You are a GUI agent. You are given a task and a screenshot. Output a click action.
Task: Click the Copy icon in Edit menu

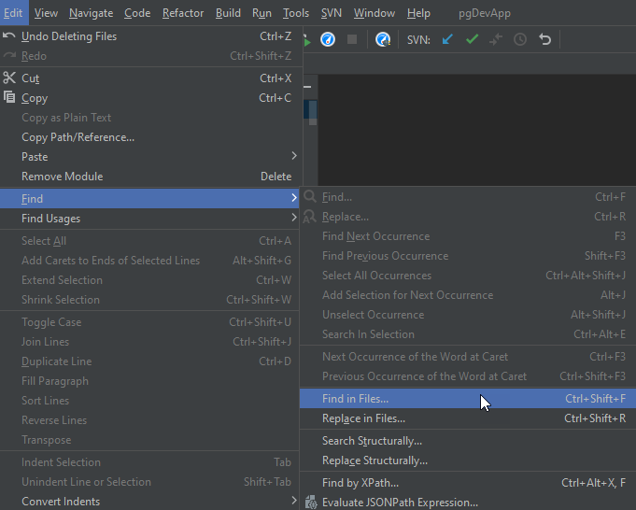(10, 98)
